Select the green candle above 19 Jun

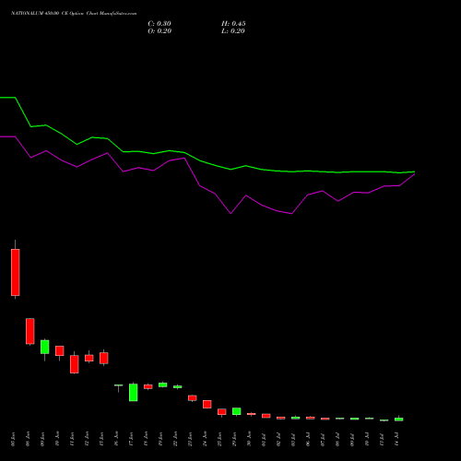[163, 384]
